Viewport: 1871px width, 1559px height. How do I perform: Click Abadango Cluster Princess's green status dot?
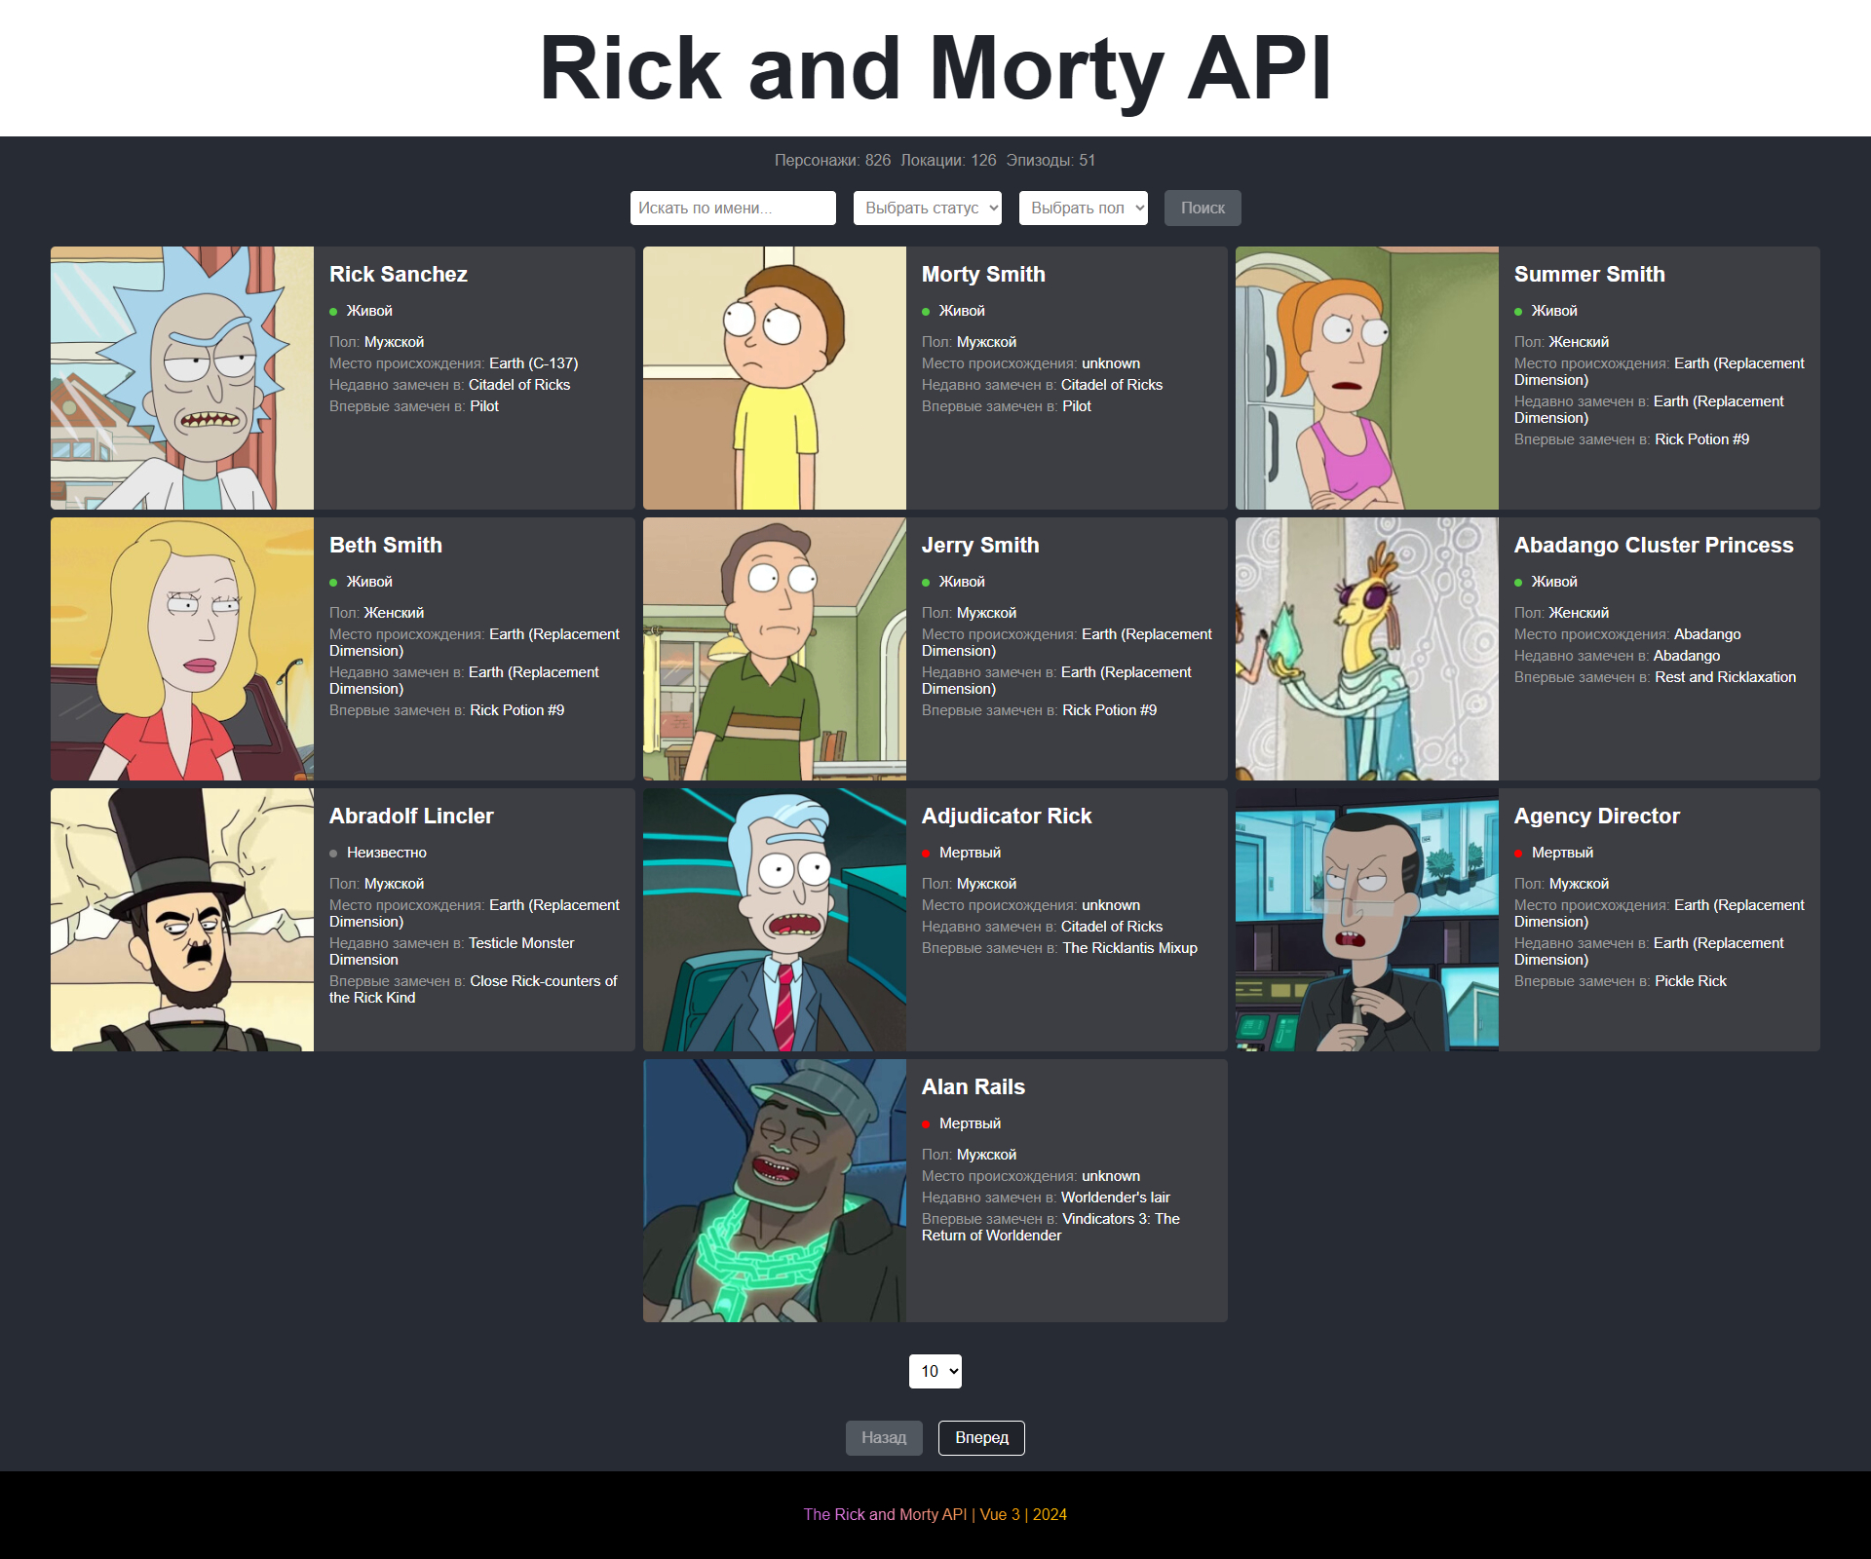point(1518,583)
